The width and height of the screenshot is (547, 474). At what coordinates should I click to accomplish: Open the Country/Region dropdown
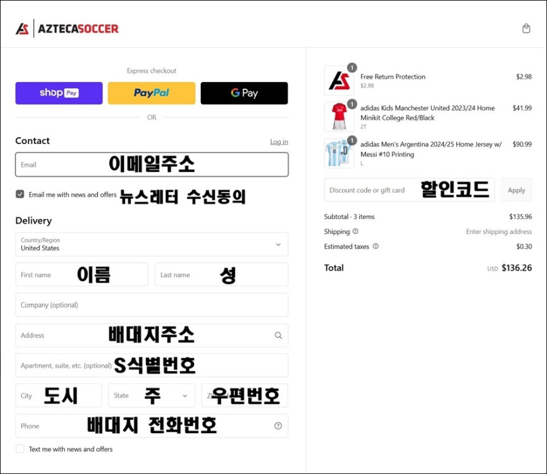pyautogui.click(x=152, y=244)
